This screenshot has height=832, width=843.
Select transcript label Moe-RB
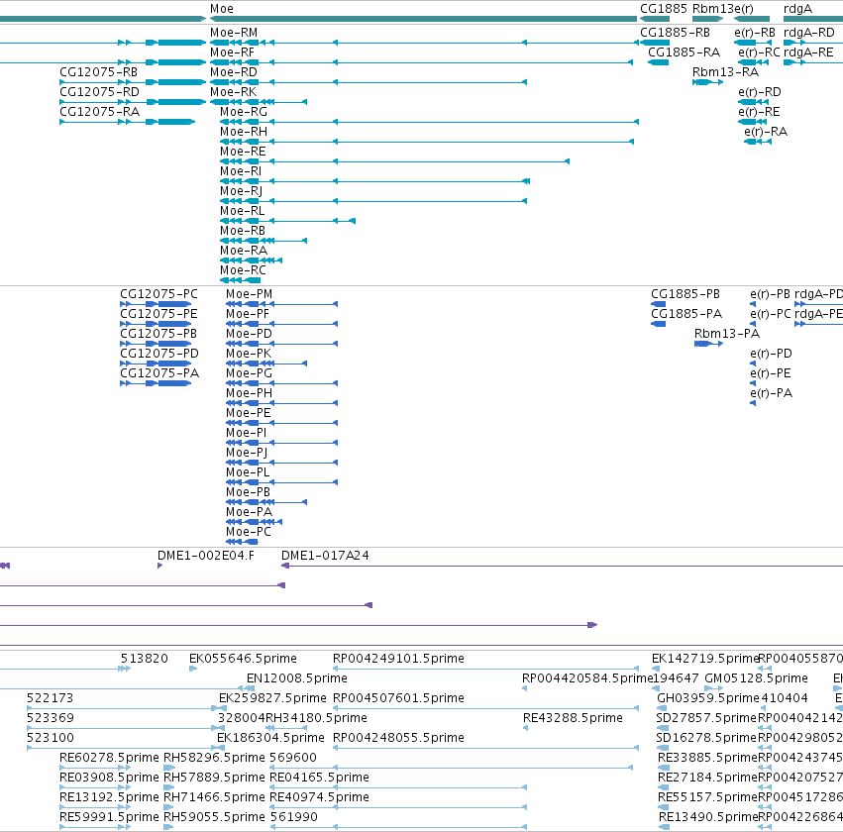pos(243,231)
